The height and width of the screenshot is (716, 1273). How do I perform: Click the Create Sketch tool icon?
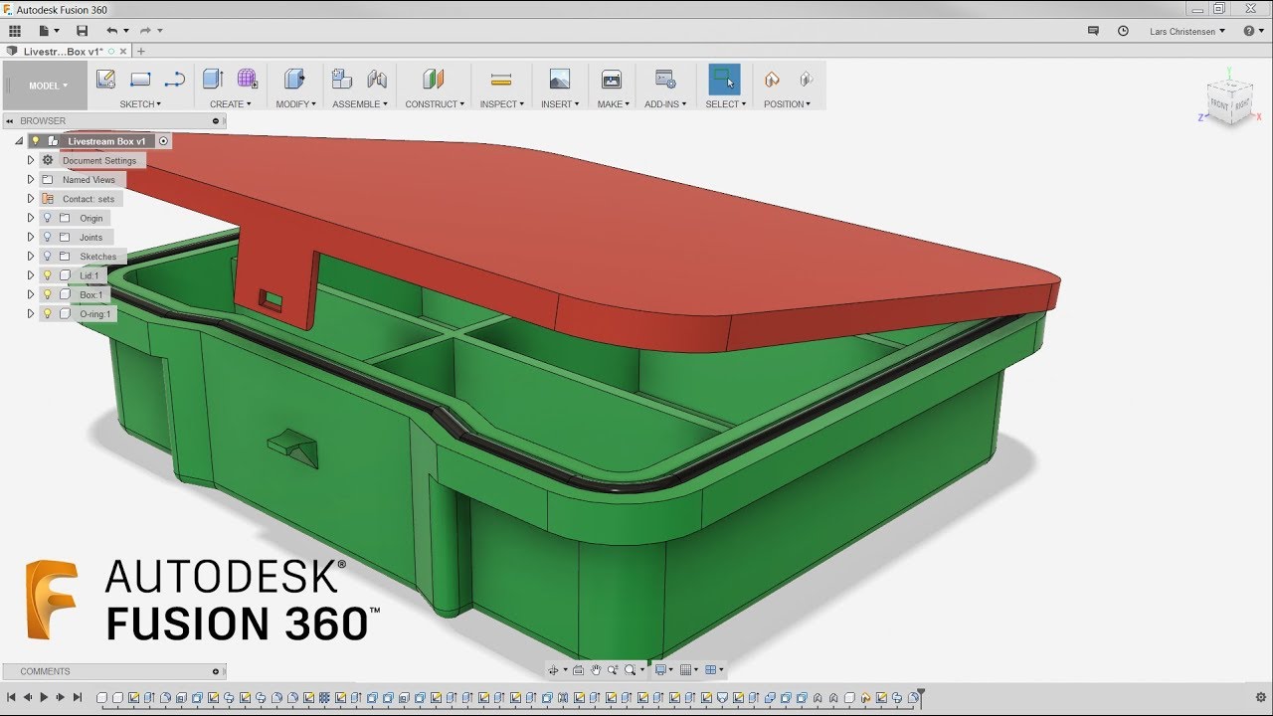pos(105,79)
